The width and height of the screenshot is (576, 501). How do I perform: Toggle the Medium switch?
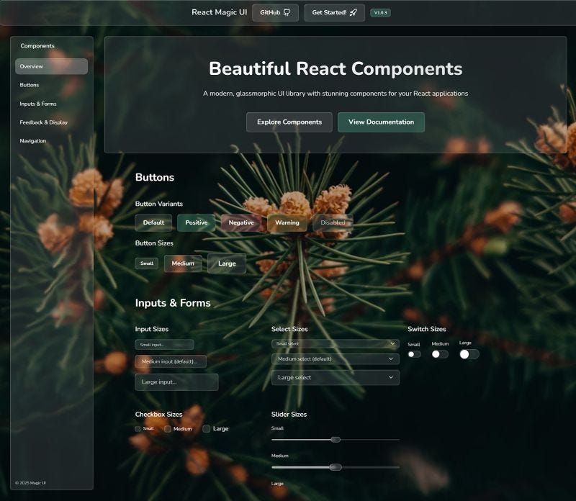(x=440, y=354)
